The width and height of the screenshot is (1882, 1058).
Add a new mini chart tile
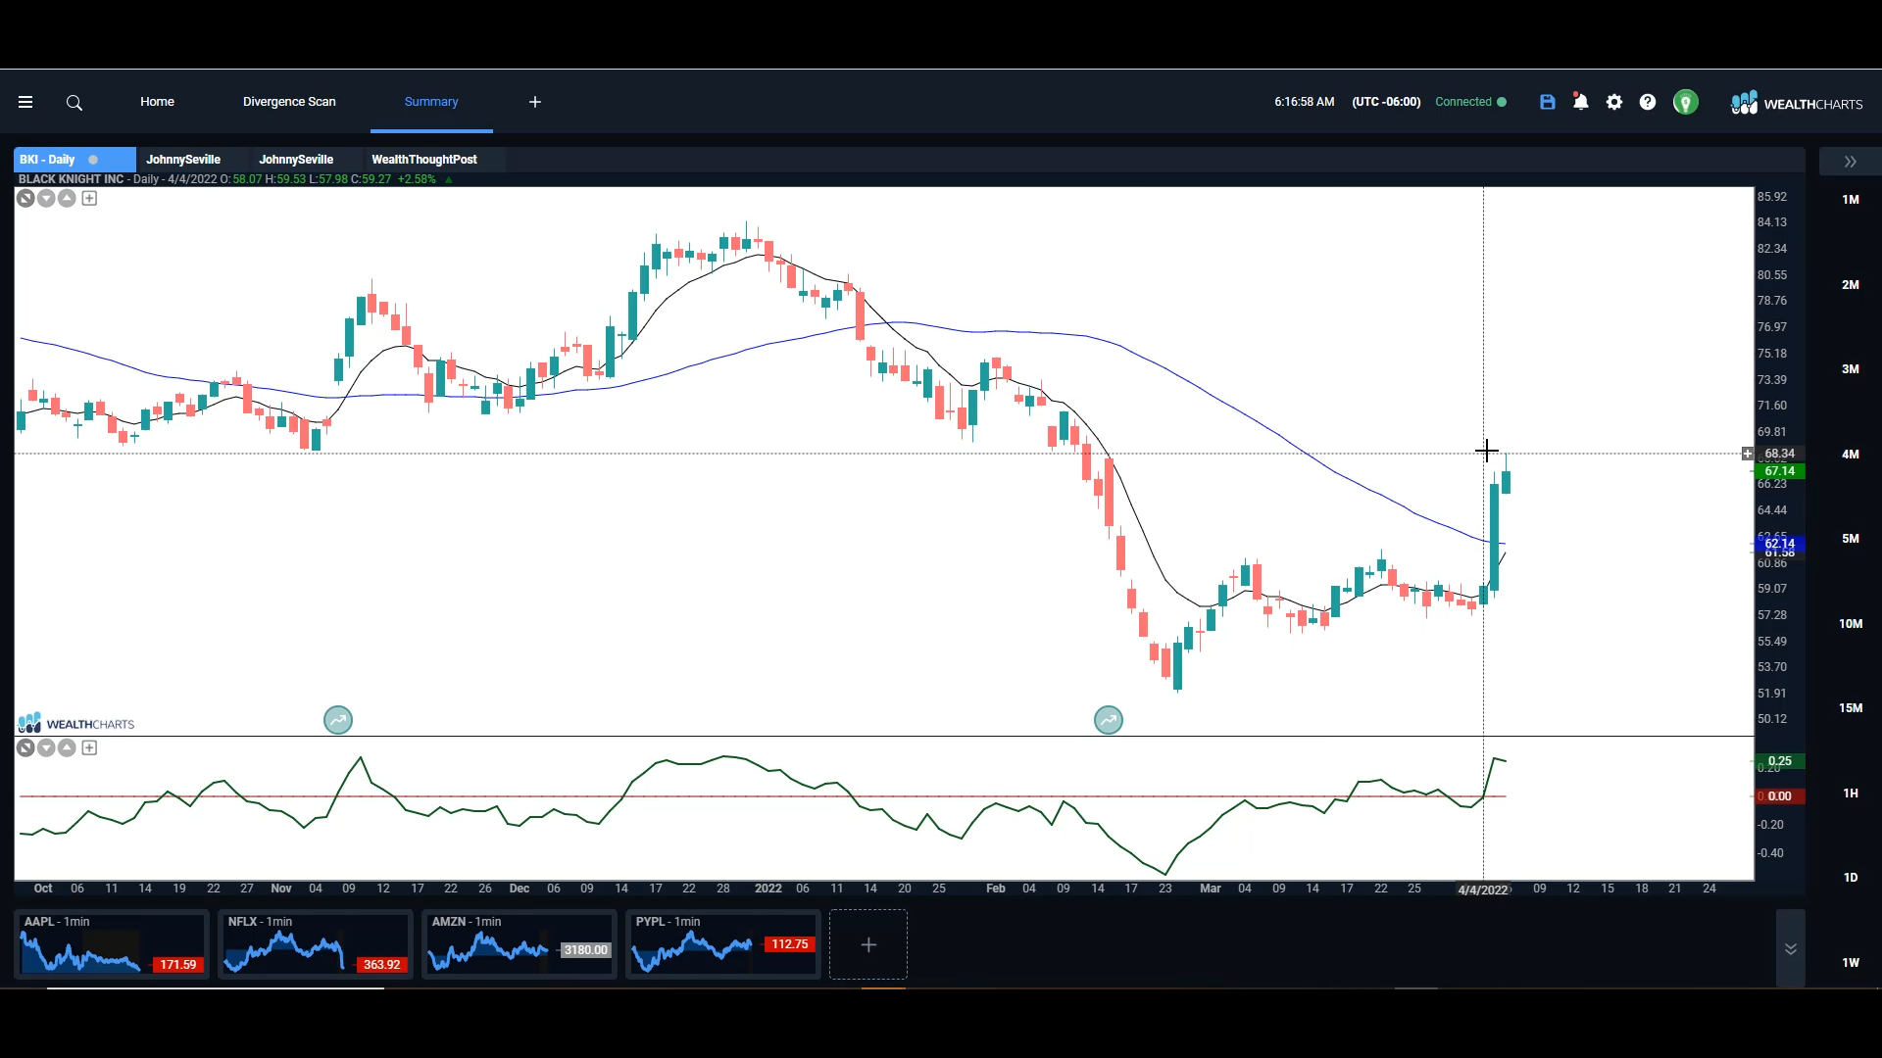click(868, 944)
